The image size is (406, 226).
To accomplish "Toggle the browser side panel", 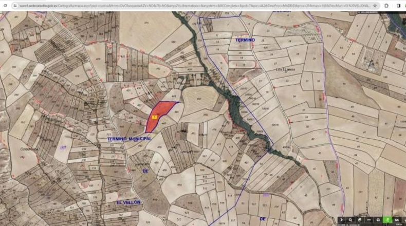I will 398,6.
